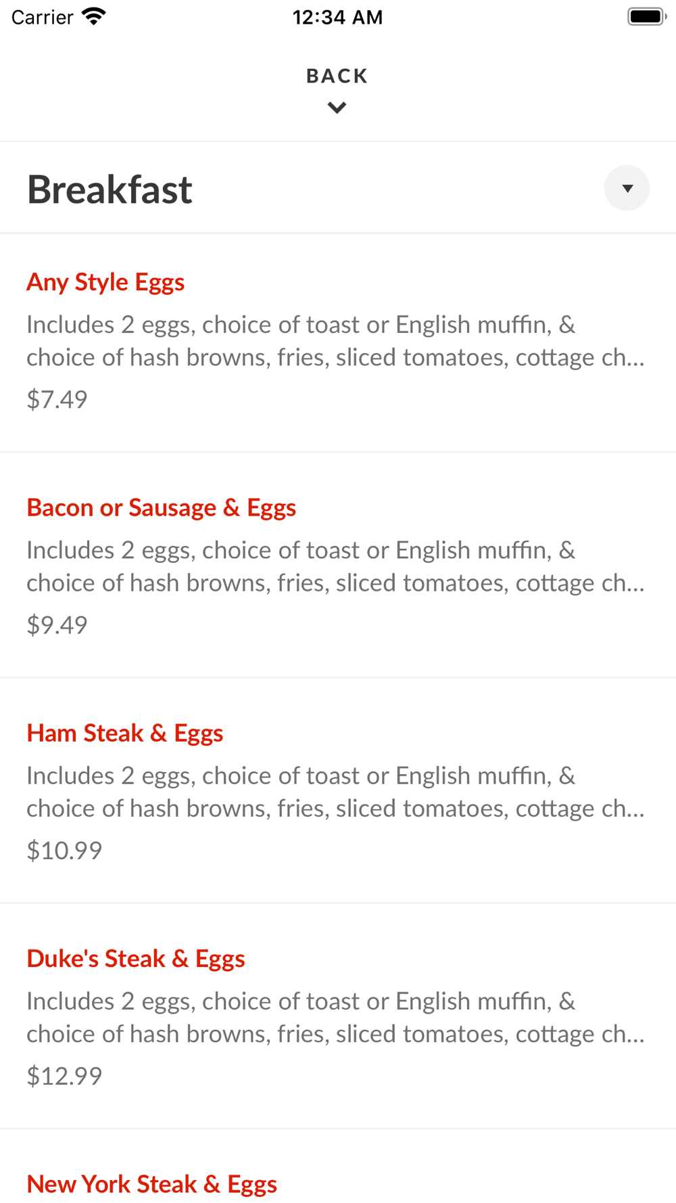Open the Breakfast category dropdown arrow

point(627,188)
